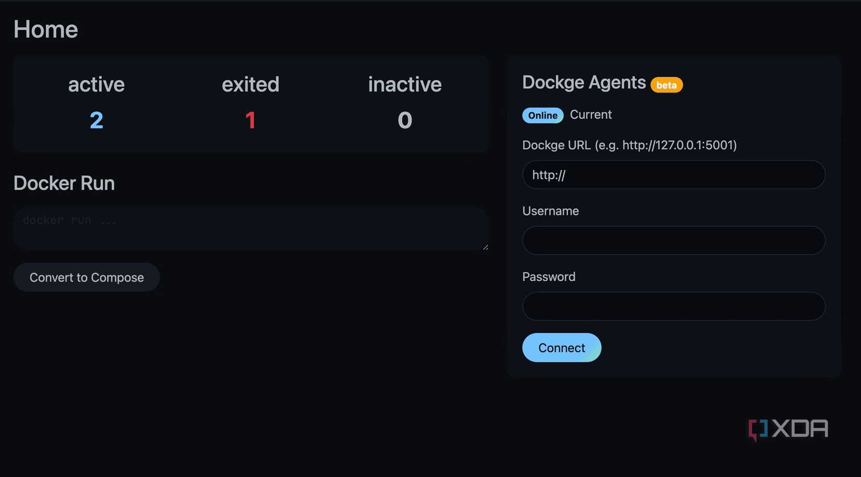Focus the Dockge URL input field
This screenshot has height=477, width=861.
tap(673, 175)
